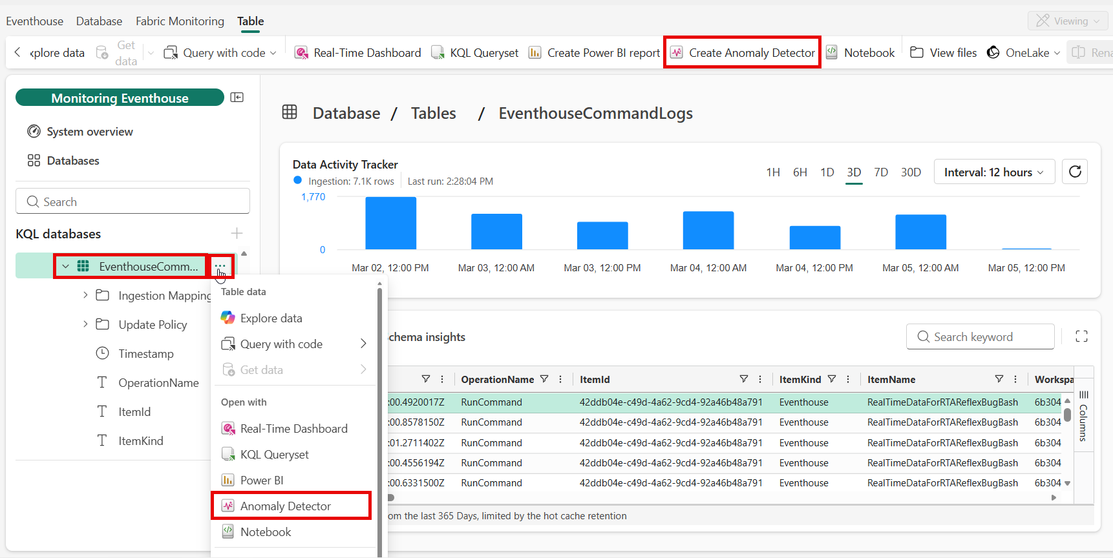Click View files in the toolbar
The height and width of the screenshot is (558, 1113).
[x=944, y=52]
